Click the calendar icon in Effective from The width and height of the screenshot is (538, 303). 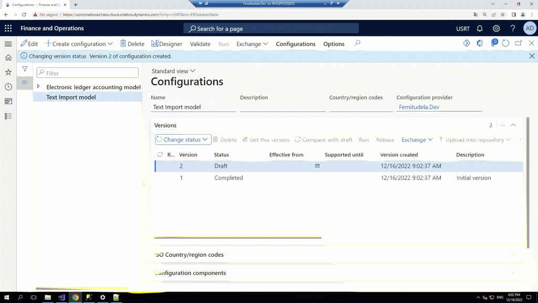(317, 166)
